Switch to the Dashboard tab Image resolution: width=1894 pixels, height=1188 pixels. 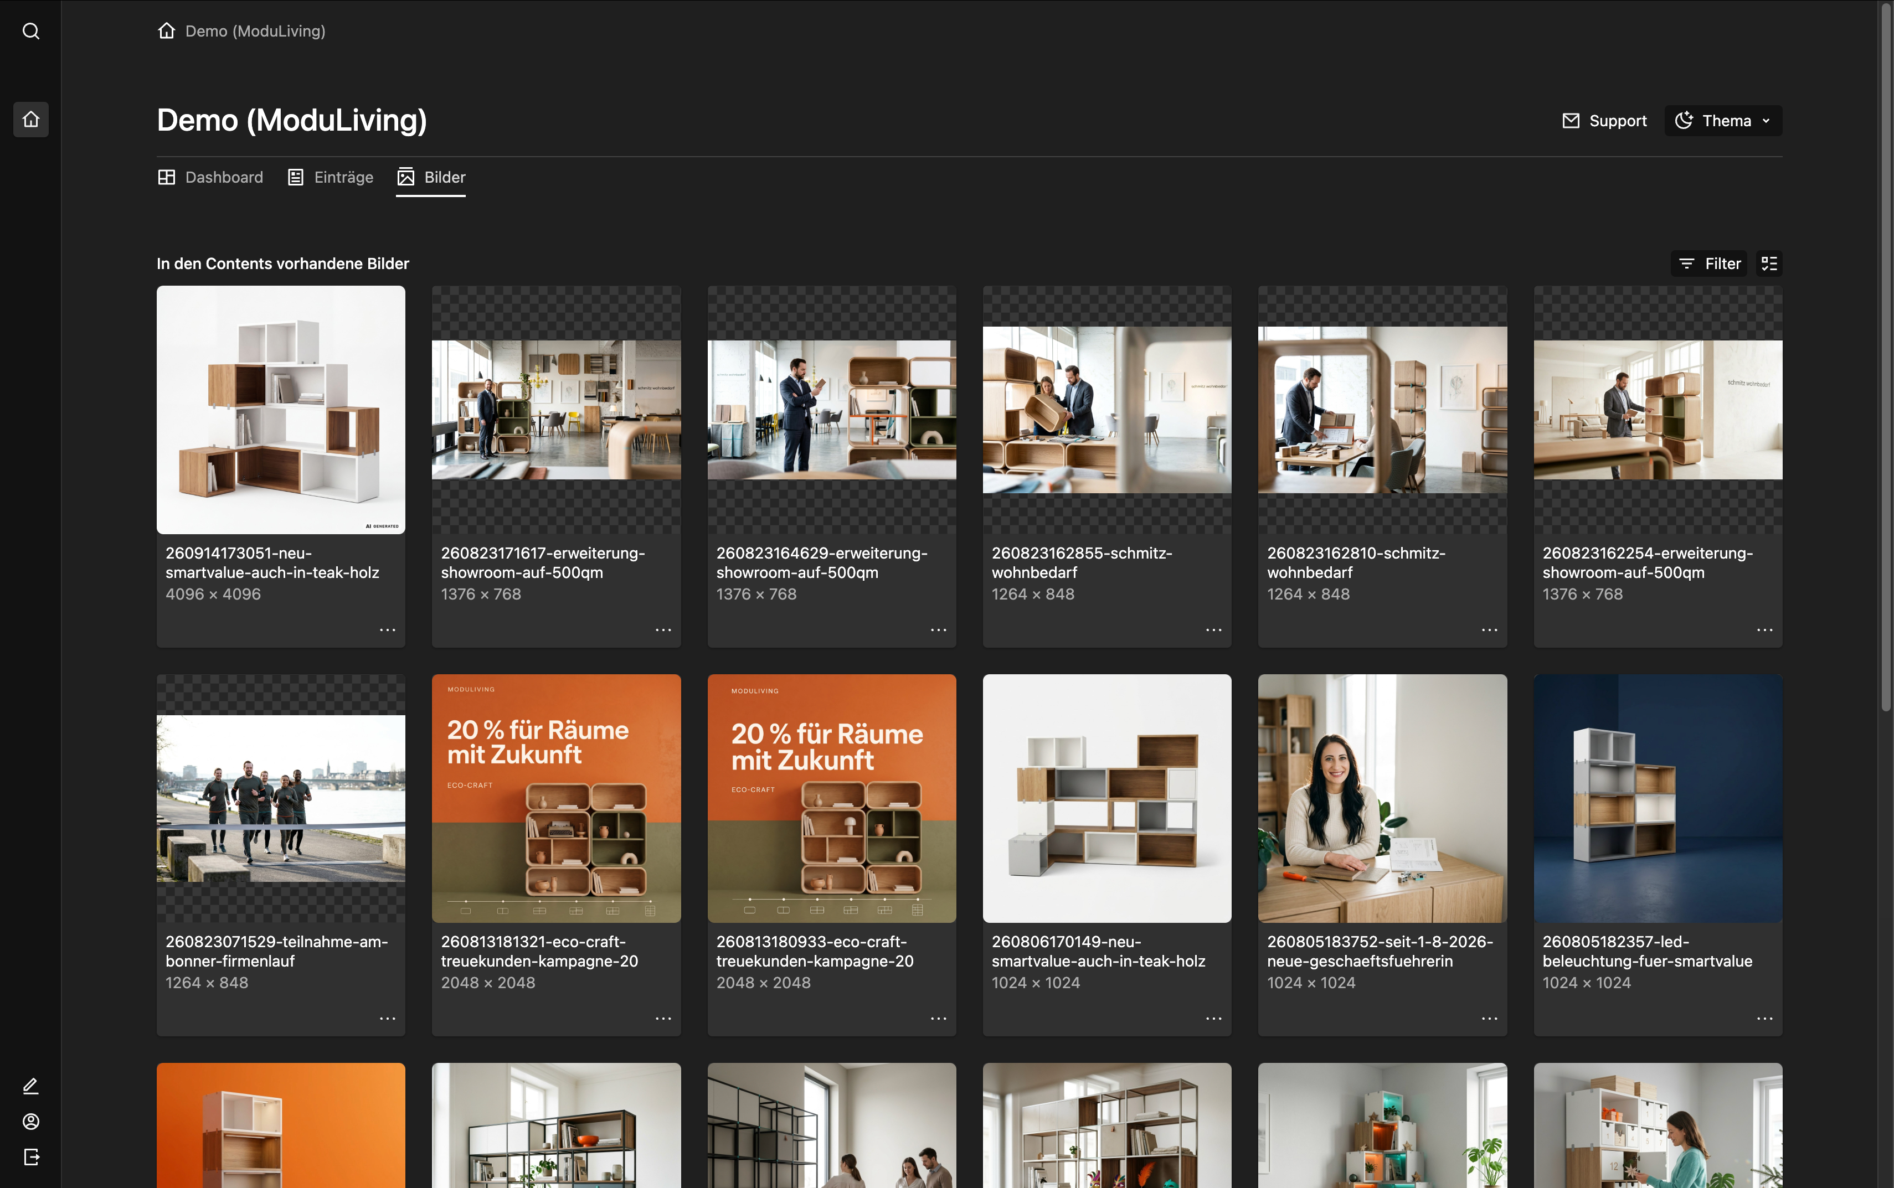210,178
